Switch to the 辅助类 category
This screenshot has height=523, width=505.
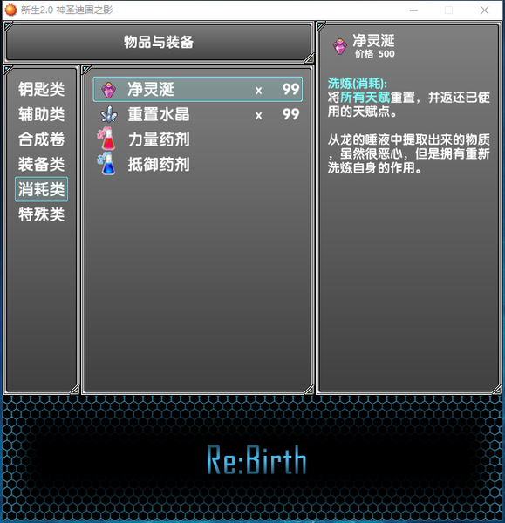tap(41, 114)
